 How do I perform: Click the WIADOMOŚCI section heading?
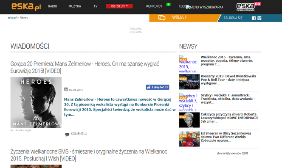click(30, 46)
